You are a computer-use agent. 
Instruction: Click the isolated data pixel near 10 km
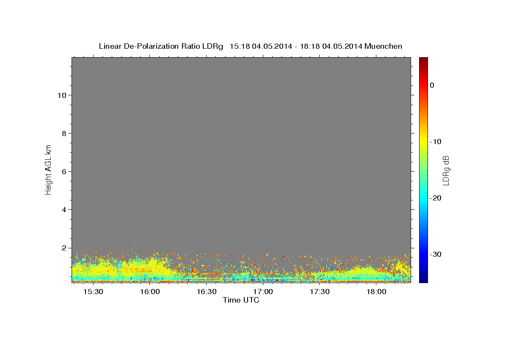click(x=204, y=94)
